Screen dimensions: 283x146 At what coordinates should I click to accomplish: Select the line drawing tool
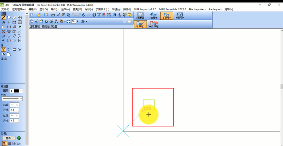[x=4, y=17]
